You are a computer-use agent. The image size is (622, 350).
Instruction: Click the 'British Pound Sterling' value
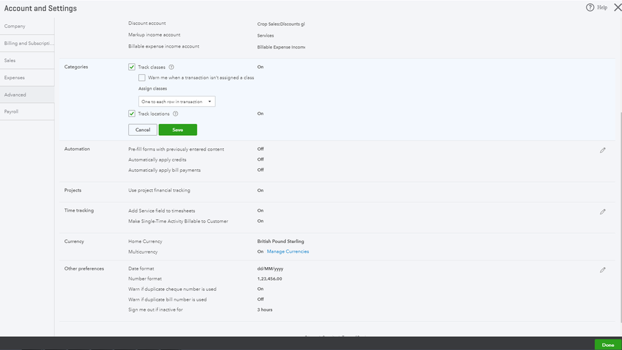280,241
